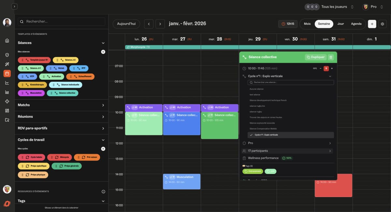Screen dimensions: 391x212
Task: Open calendar settings gear icon
Action: [383, 24]
